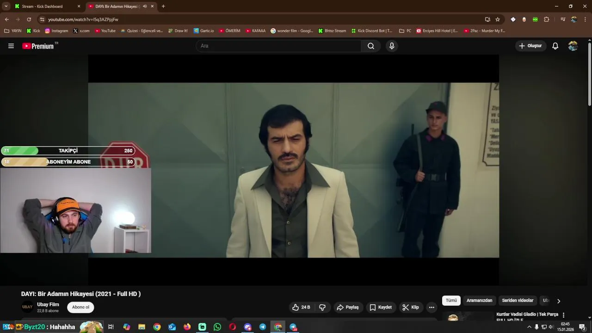This screenshot has width=592, height=333.
Task: Open the Chrome extensions puzzle icon
Action: (547, 19)
